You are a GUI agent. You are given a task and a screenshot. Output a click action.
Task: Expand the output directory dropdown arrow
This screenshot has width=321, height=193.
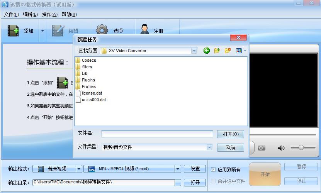178,183
